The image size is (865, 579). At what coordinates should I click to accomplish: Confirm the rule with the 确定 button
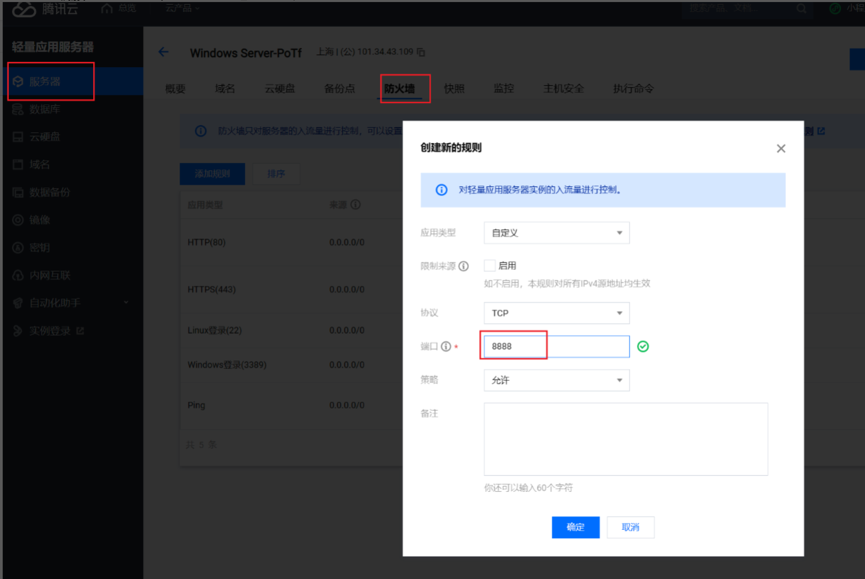click(x=575, y=526)
